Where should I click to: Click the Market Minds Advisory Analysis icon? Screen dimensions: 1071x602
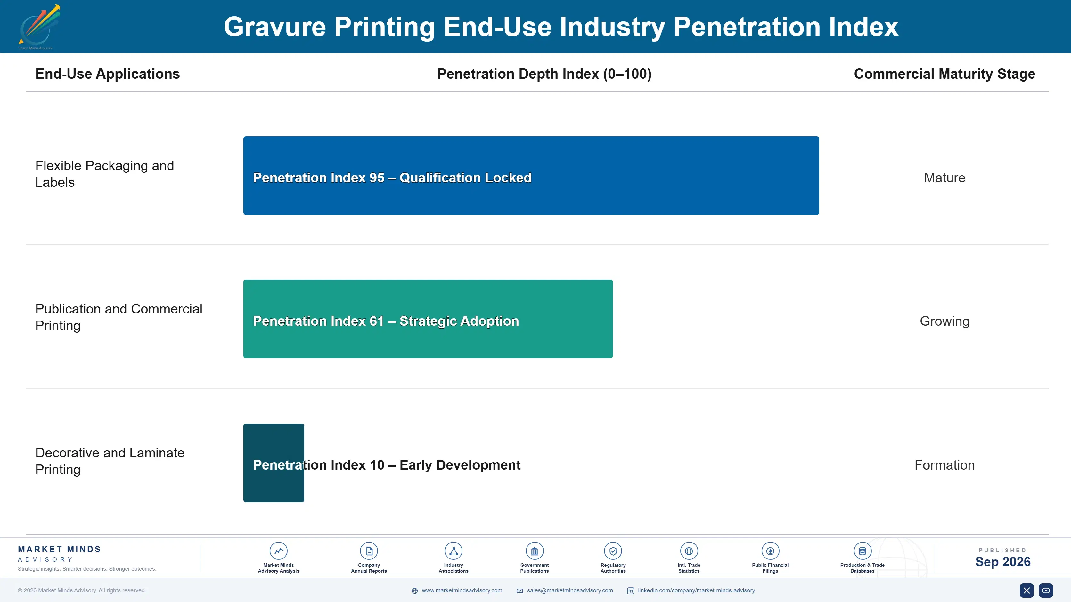tap(279, 551)
